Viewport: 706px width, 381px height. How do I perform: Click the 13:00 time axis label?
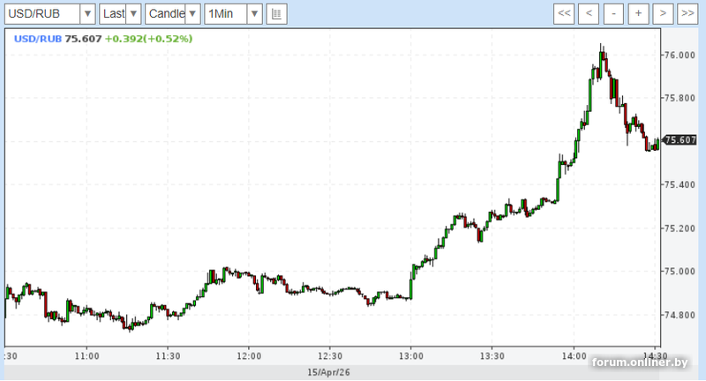coord(411,356)
